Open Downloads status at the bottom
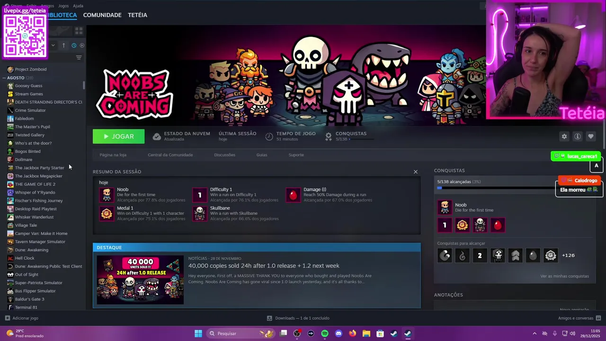606x341 pixels. tap(298, 318)
